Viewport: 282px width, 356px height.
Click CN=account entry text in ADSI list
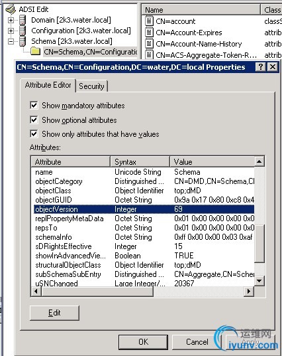(x=175, y=21)
